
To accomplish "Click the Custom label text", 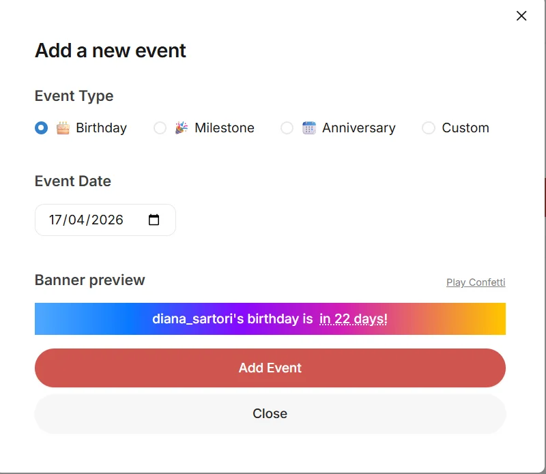I will pyautogui.click(x=465, y=128).
